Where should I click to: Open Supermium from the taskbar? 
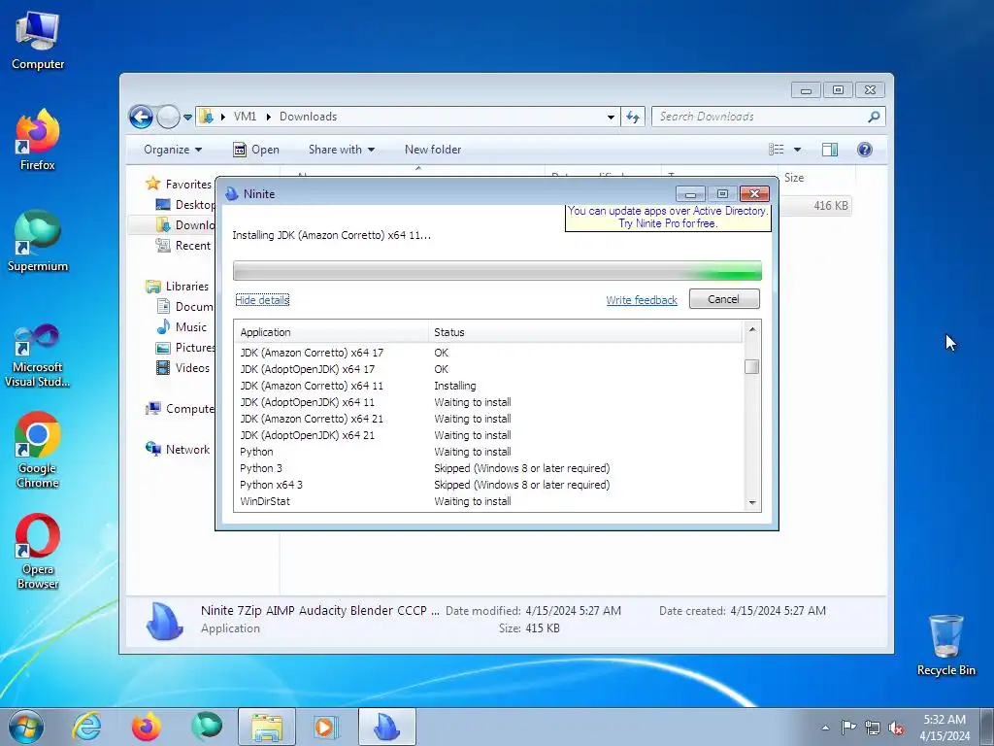tap(207, 727)
